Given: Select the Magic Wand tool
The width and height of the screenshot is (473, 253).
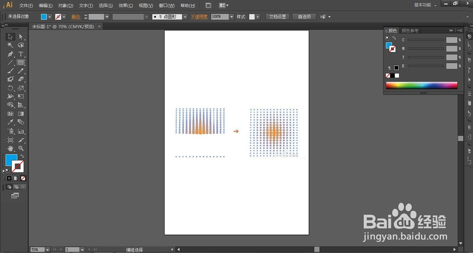Looking at the screenshot, I should (x=10, y=45).
